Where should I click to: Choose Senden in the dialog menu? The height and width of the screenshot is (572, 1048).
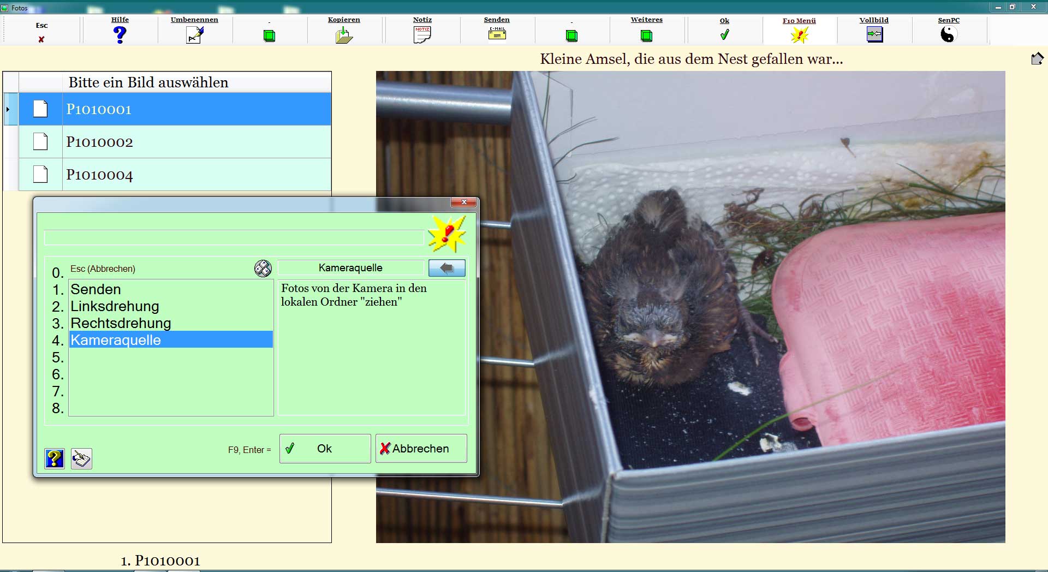[x=96, y=289]
